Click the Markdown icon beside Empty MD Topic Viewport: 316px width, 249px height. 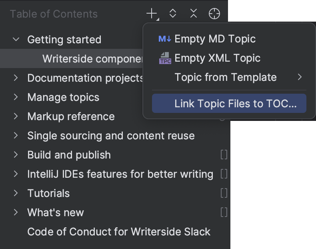(165, 39)
